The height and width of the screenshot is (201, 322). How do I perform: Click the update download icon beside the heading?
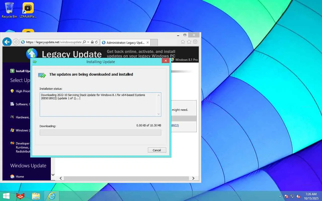point(42,75)
